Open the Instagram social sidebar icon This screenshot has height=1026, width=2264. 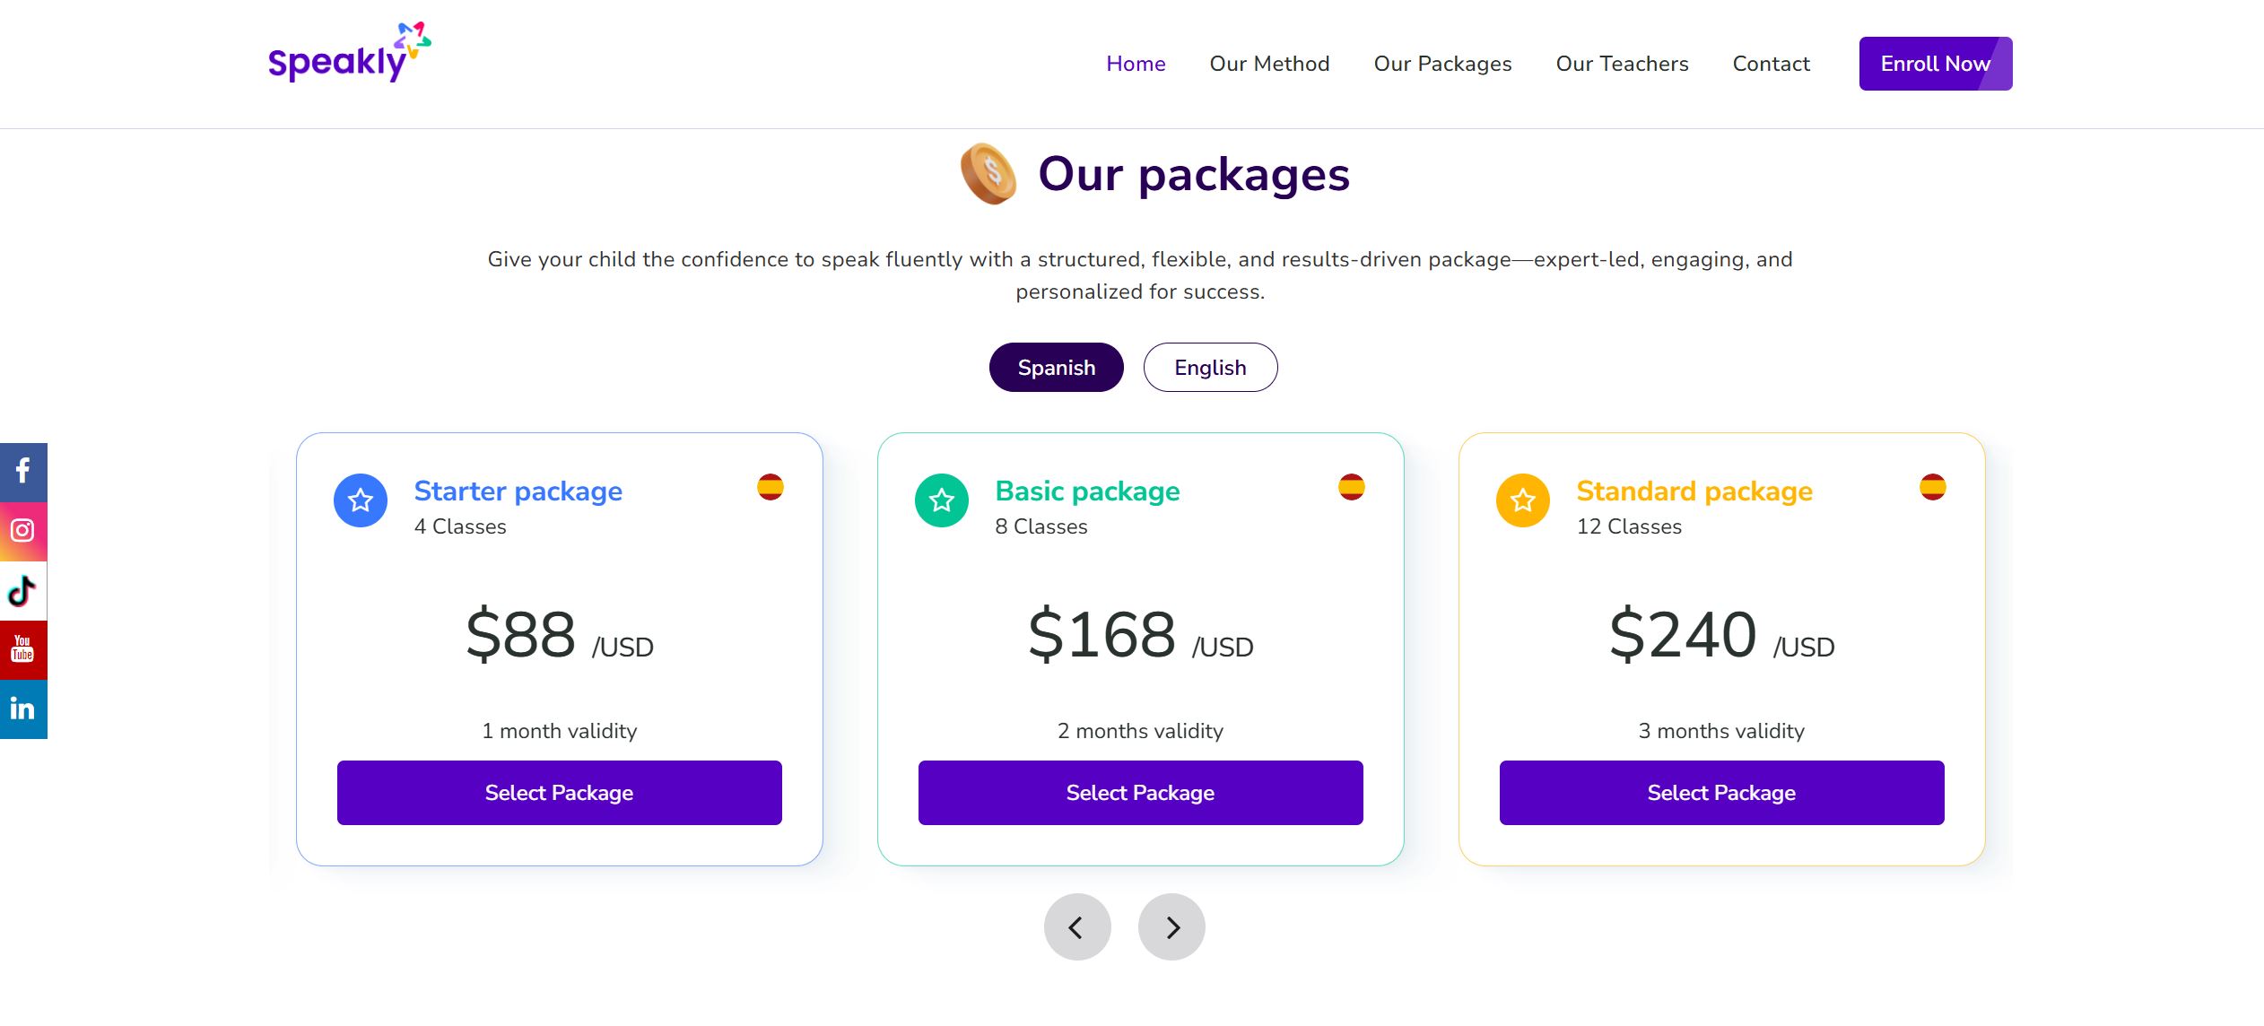[x=23, y=531]
